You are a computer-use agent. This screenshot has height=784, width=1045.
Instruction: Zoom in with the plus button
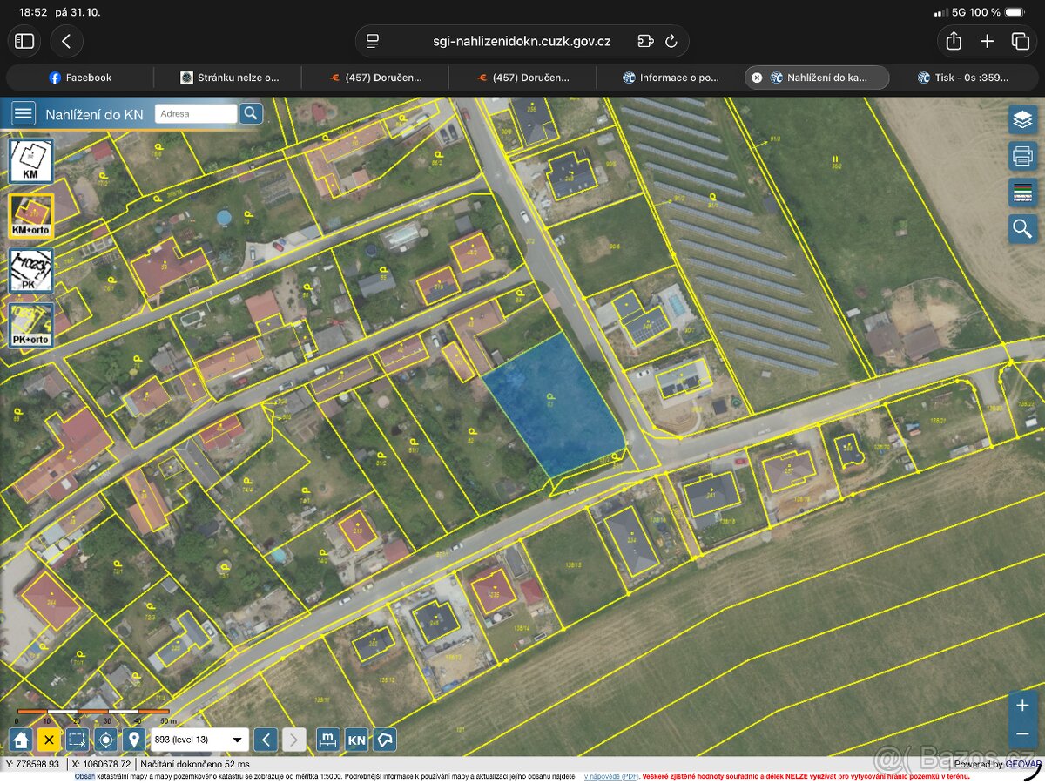pos(1022,705)
